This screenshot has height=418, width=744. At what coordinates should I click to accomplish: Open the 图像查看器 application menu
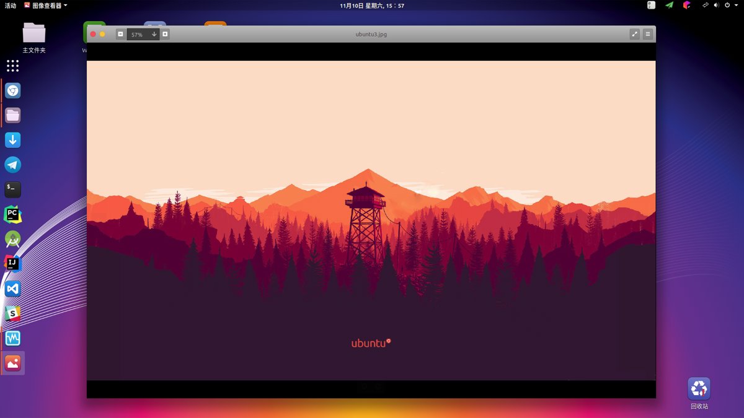[45, 5]
